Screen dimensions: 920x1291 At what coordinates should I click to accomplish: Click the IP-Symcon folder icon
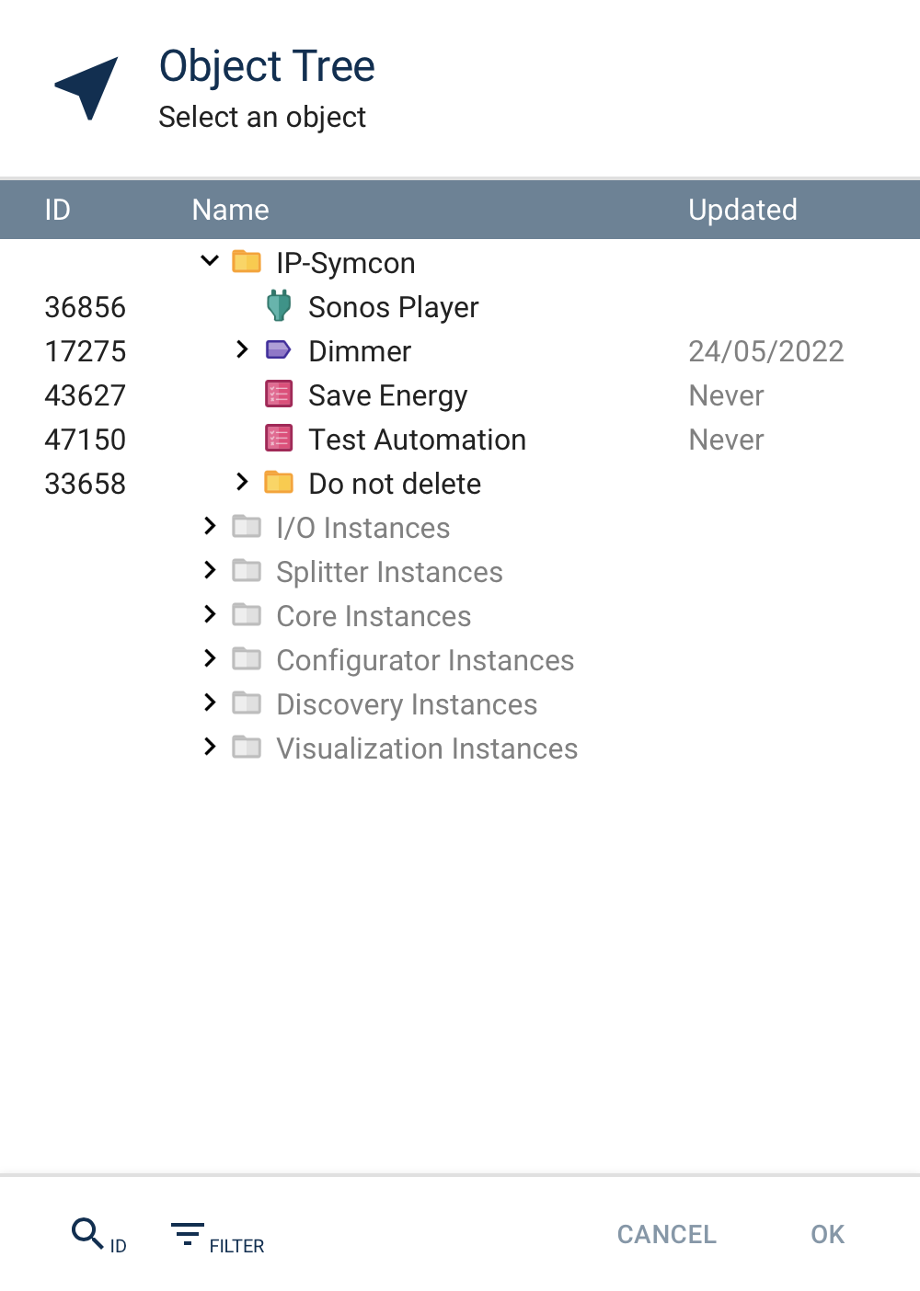pyautogui.click(x=247, y=262)
